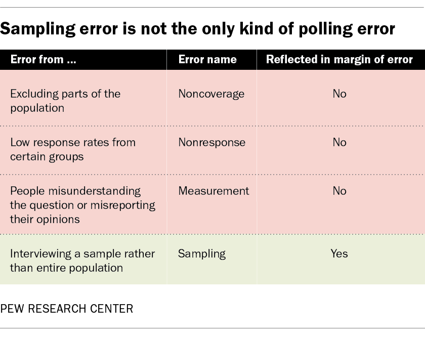Click 'No' in the Measurement row
425x337 pixels.
point(339,191)
